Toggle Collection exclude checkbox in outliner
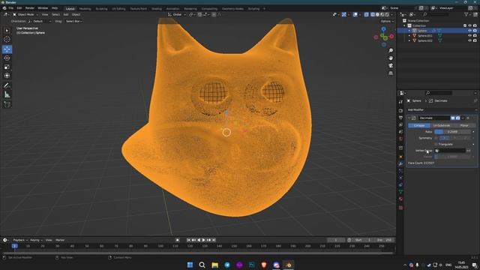This screenshot has height=270, width=480. click(x=465, y=25)
